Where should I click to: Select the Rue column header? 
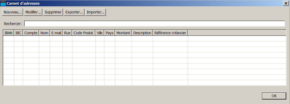click(x=67, y=33)
